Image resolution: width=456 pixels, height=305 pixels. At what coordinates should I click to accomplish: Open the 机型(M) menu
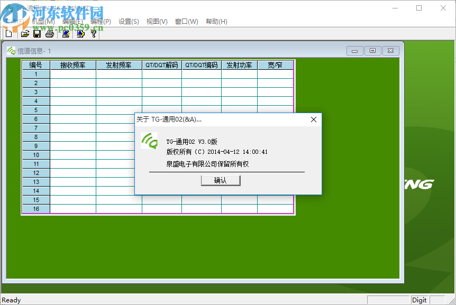43,22
